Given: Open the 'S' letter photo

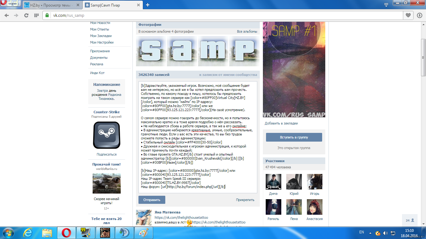Looking at the screenshot, I should point(151,51).
